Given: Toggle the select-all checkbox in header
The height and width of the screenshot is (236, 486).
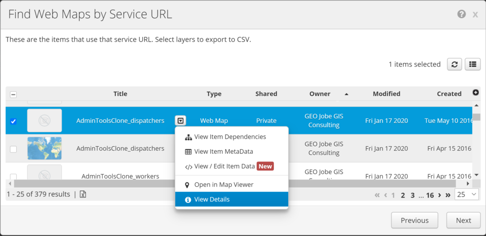Looking at the screenshot, I should (13, 94).
